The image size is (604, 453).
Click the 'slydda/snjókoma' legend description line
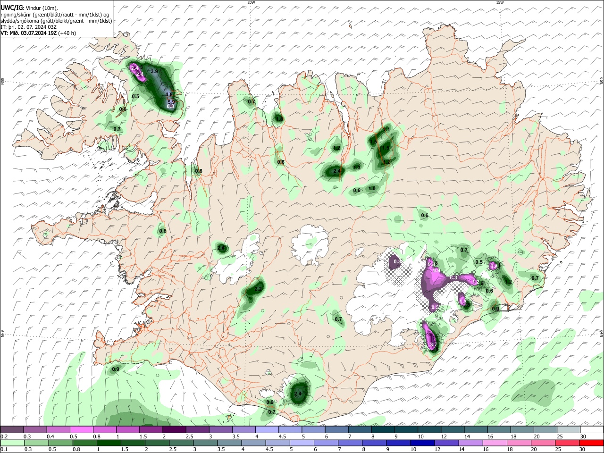[x=57, y=21]
